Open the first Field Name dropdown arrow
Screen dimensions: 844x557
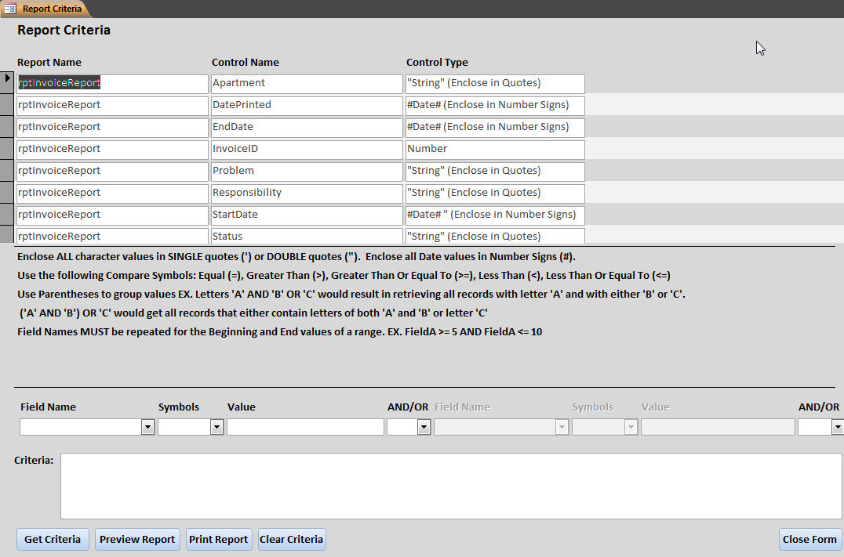[x=148, y=427]
